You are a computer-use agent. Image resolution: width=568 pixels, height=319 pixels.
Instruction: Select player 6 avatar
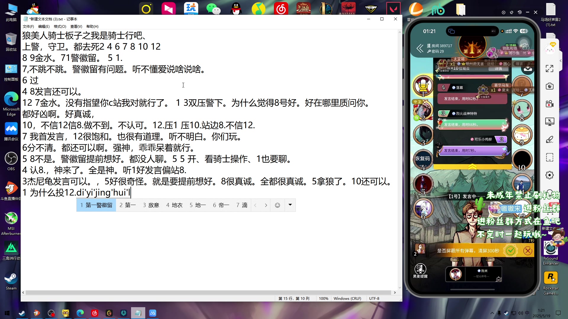tap(423, 209)
